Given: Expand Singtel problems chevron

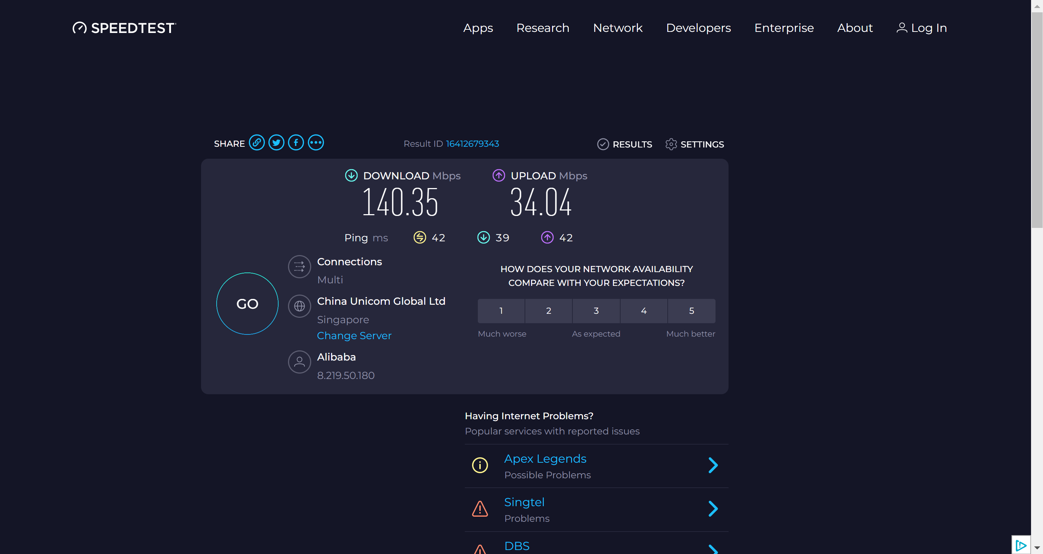Looking at the screenshot, I should tap(713, 509).
